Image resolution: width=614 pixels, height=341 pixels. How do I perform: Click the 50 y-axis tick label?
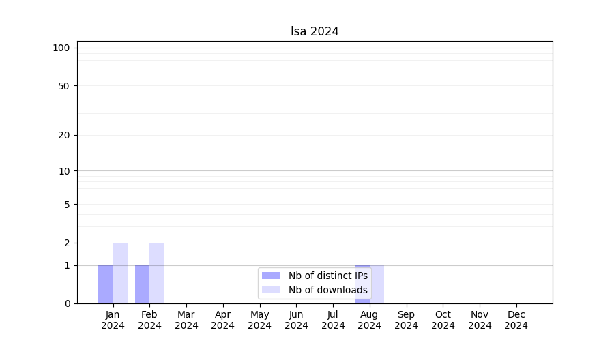[64, 86]
